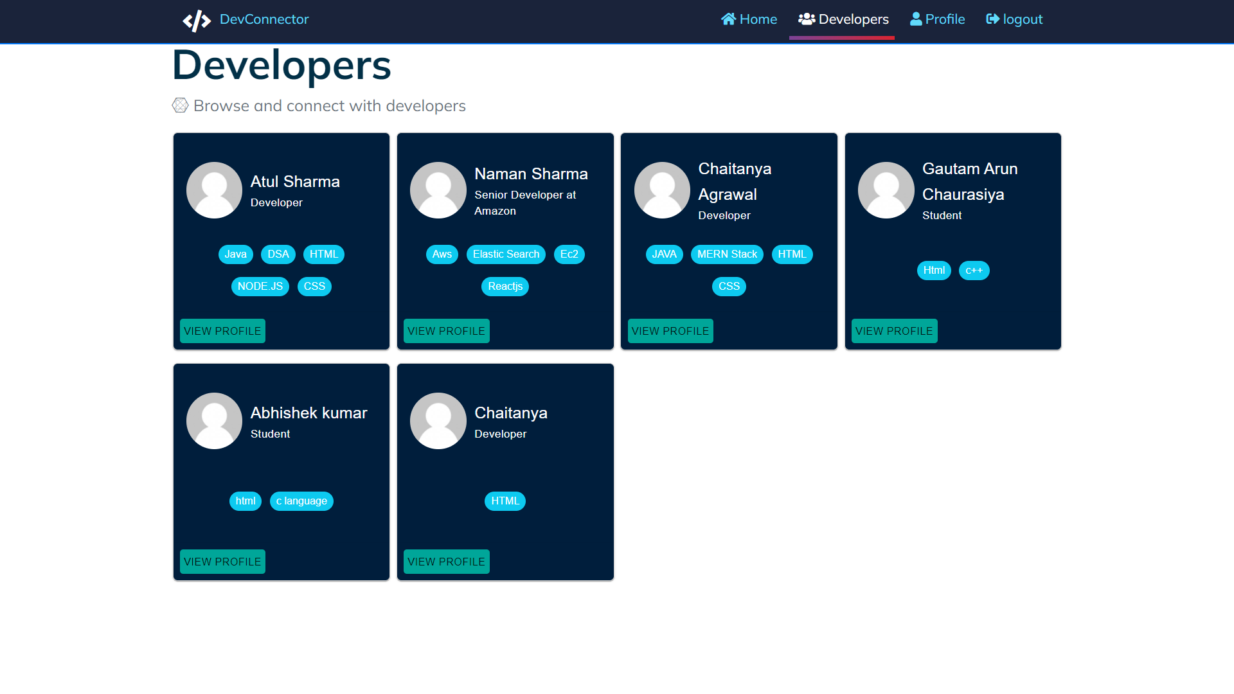View Naman Sharma's profile
Image resolution: width=1234 pixels, height=694 pixels.
point(446,331)
